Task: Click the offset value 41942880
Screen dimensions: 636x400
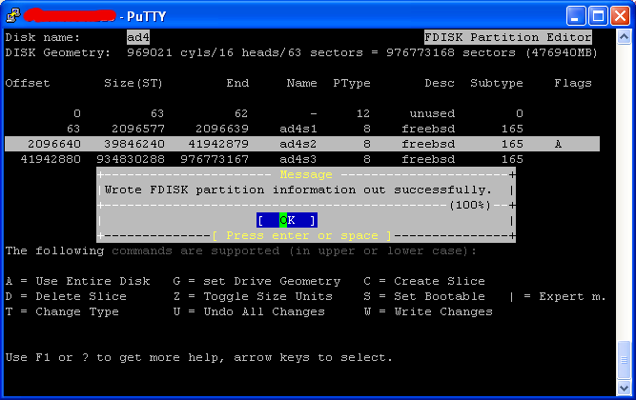Action: click(x=51, y=159)
